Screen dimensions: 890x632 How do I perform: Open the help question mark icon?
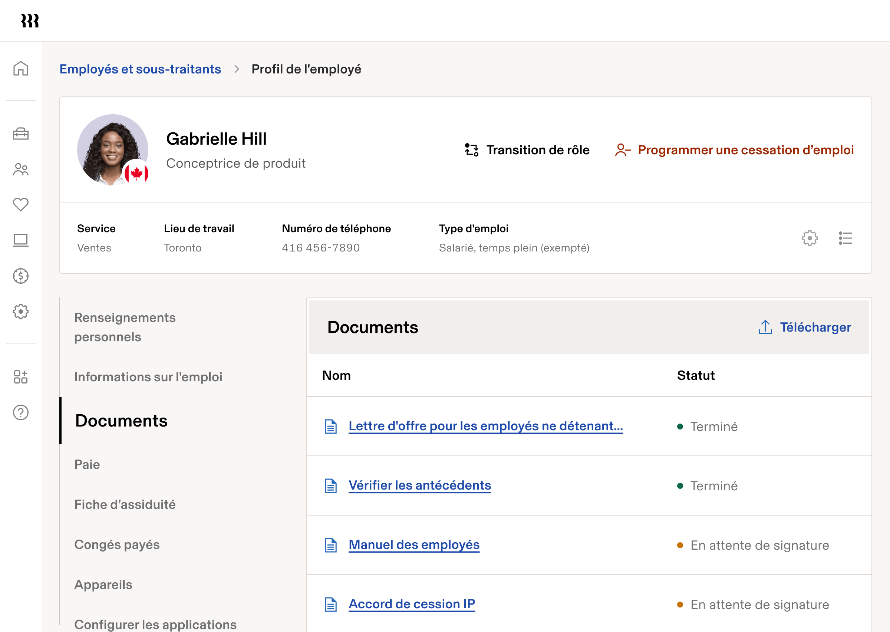(x=21, y=412)
